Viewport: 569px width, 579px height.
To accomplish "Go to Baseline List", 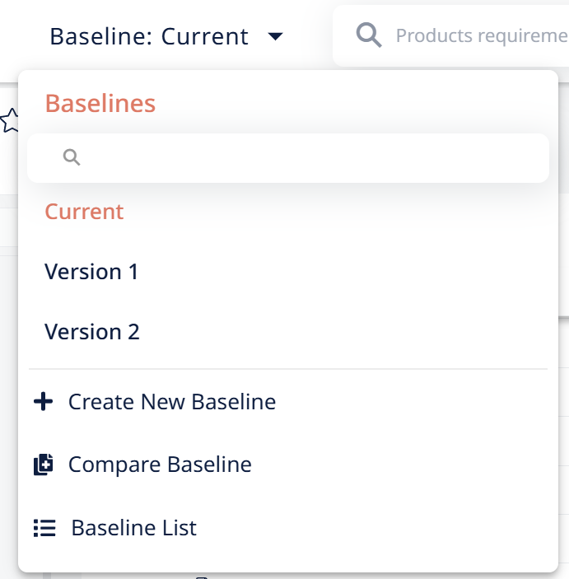I will 133,528.
